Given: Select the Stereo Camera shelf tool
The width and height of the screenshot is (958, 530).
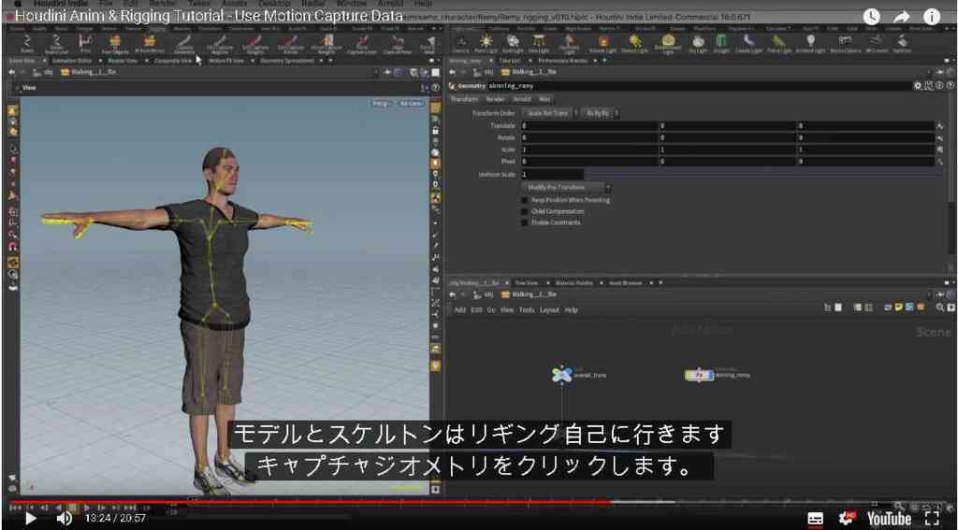Looking at the screenshot, I should [845, 43].
